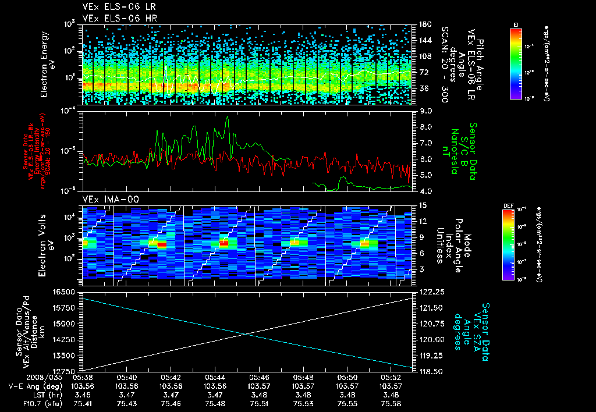Click the 180 pitch angle tick label
Viewport: 596px width, 412px height.
(x=424, y=24)
